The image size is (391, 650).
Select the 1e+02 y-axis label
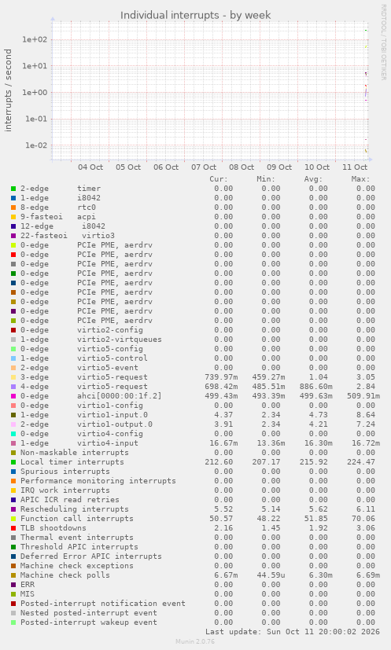click(x=35, y=40)
